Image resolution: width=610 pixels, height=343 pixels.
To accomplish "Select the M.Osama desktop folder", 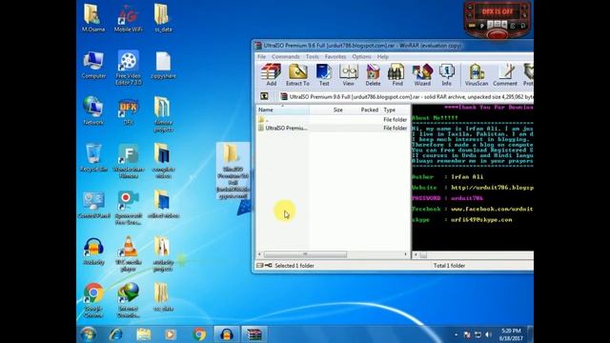I will click(x=93, y=18).
